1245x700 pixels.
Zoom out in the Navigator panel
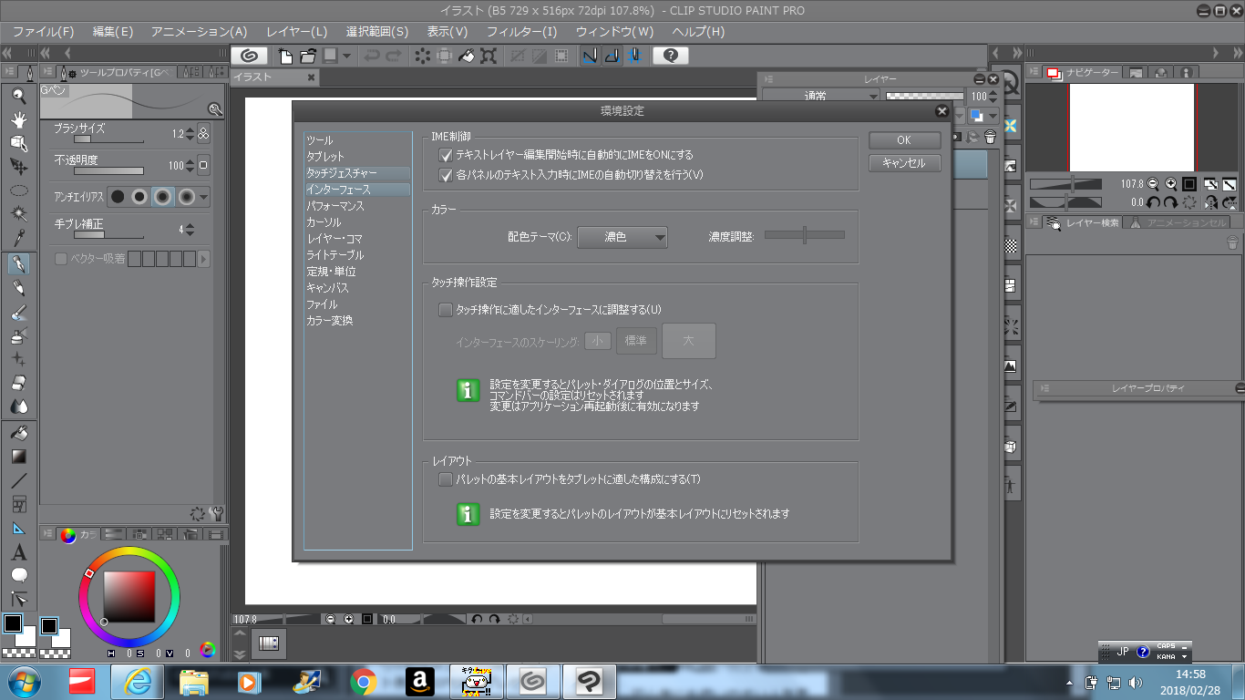[1153, 183]
